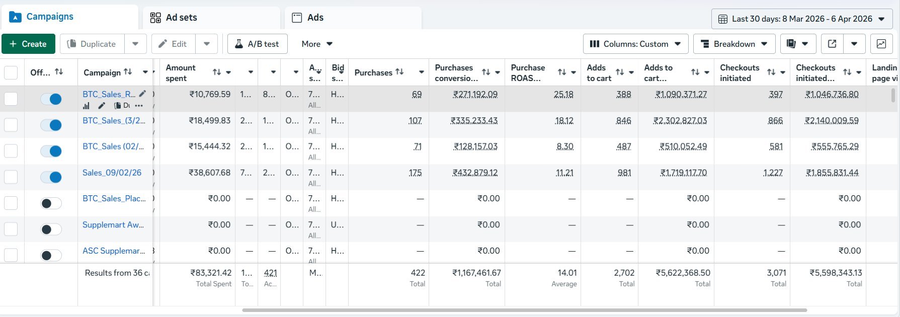This screenshot has width=900, height=317.
Task: Turn on the BTC_Sales_Plac... campaign toggle
Action: point(51,203)
